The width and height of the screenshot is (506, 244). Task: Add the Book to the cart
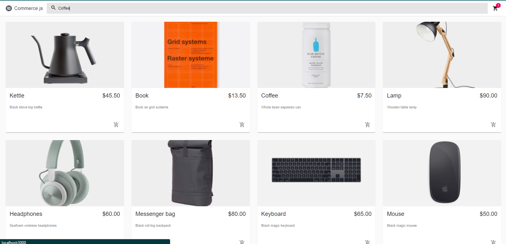pyautogui.click(x=242, y=125)
